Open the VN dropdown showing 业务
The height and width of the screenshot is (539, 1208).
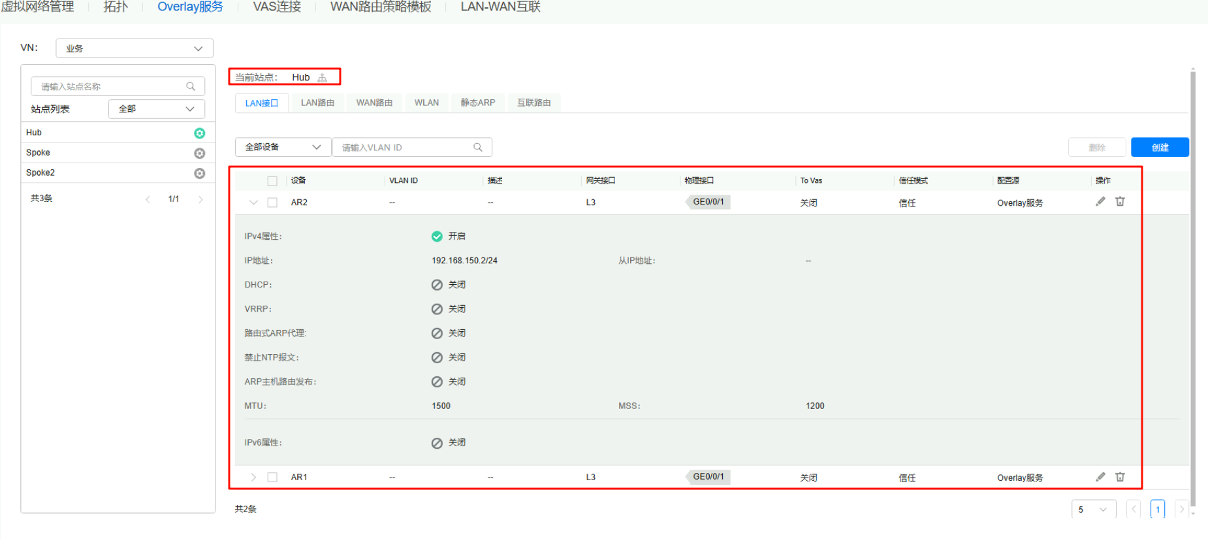coord(134,48)
